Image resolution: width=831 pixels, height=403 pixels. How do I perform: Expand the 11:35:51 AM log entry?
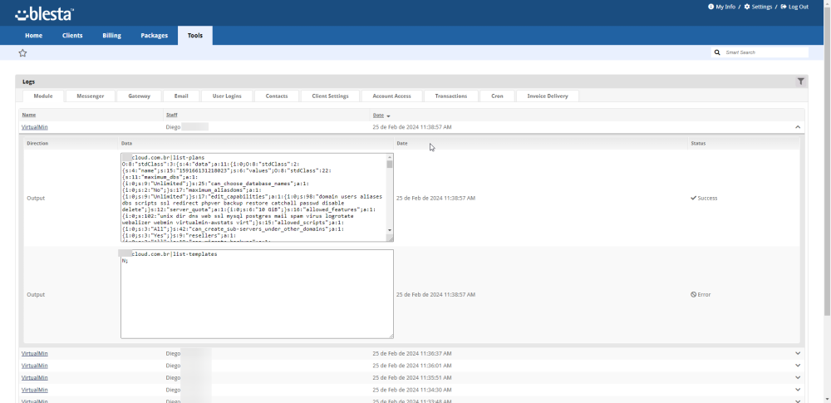(798, 377)
